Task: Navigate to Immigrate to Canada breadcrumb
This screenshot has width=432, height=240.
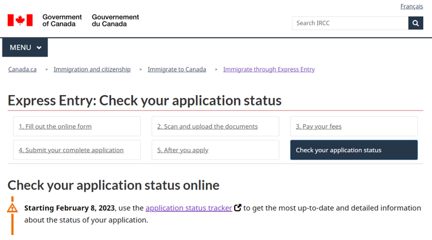Action: click(177, 69)
